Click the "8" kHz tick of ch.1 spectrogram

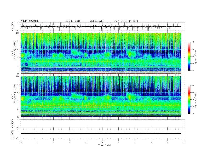pos(18,41)
